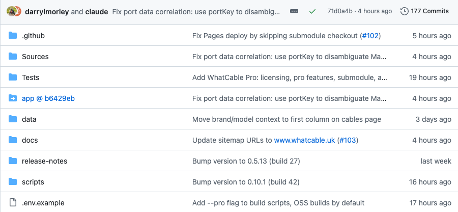This screenshot has width=458, height=212.
Task: Open 'Add --pro flag to build scripts' commit
Action: pyautogui.click(x=278, y=203)
